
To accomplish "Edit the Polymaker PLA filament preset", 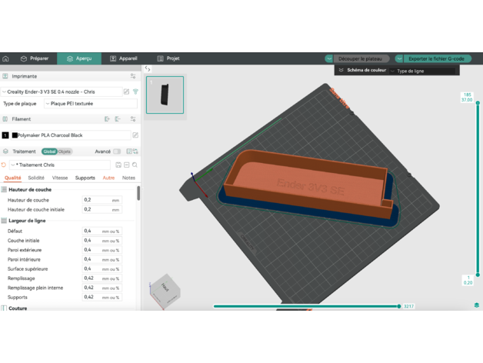I will point(135,135).
